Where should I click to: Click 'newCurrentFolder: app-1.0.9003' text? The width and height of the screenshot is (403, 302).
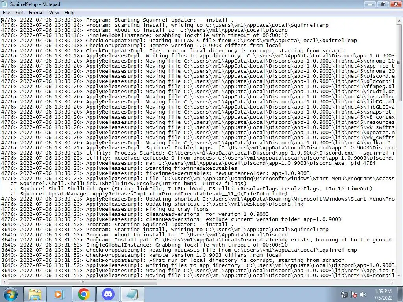[x=263, y=173]
